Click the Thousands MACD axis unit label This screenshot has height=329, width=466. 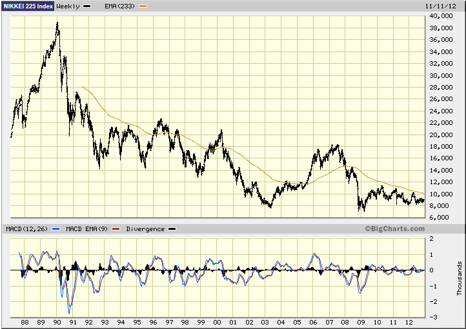coord(460,278)
